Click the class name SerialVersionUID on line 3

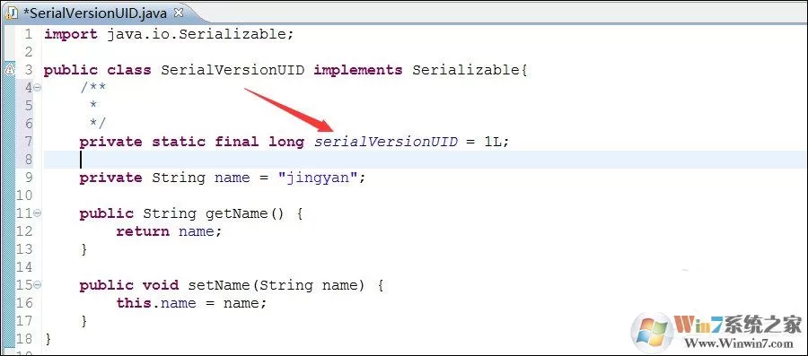233,70
